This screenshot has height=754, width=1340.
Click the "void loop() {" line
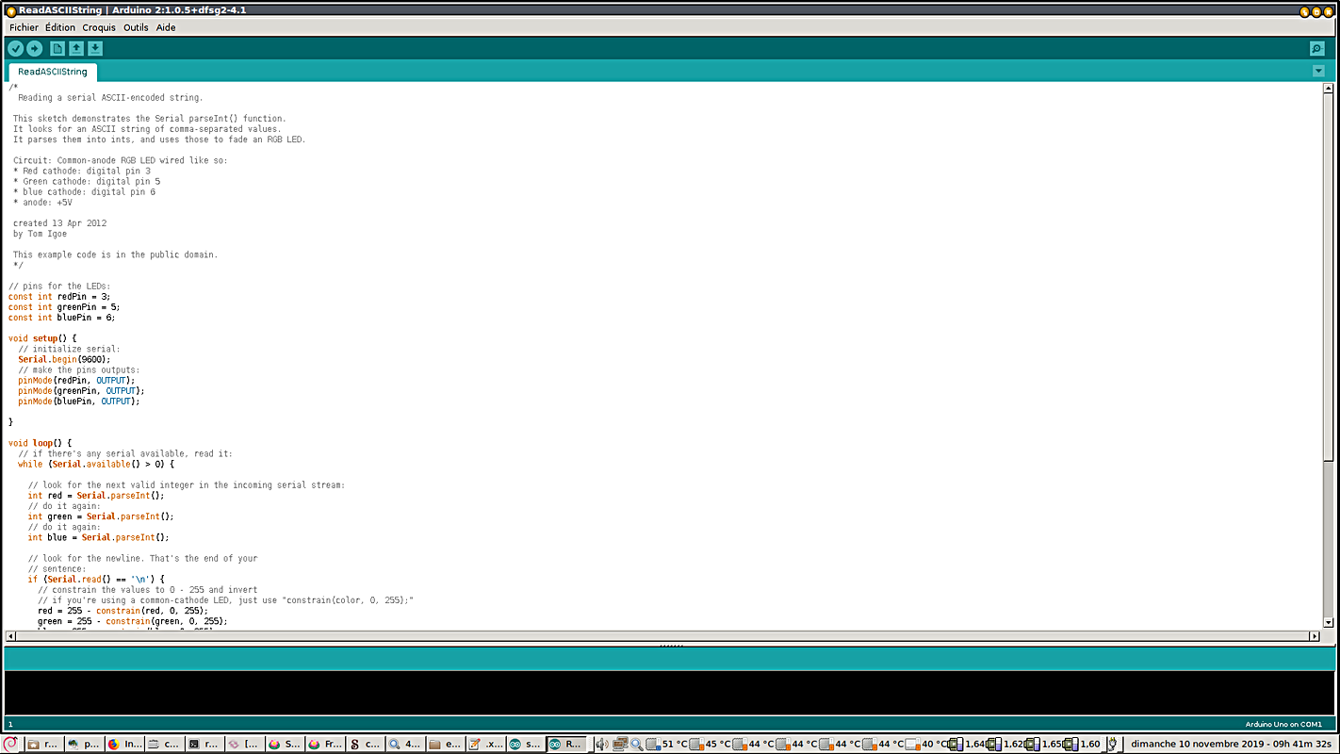coord(40,443)
